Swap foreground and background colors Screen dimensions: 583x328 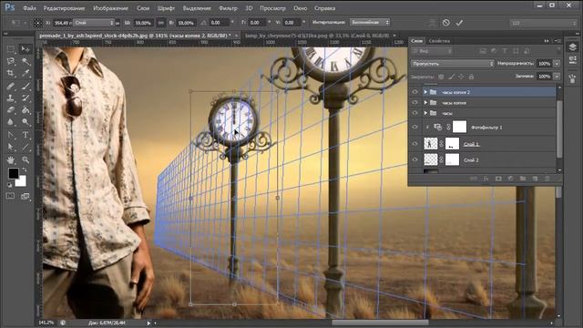[x=25, y=170]
